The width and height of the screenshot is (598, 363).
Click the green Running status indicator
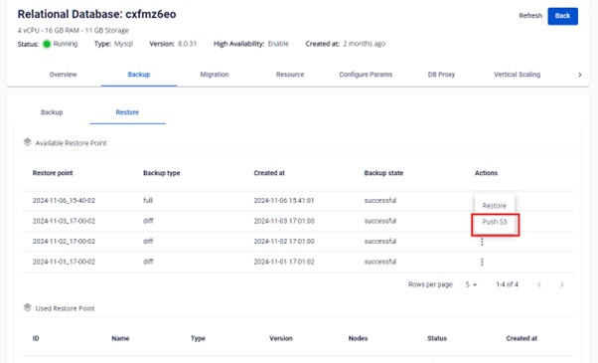(47, 44)
